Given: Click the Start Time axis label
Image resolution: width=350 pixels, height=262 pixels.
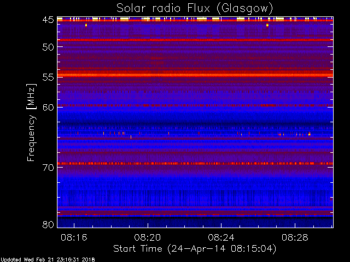Looking at the screenshot, I should pyautogui.click(x=195, y=249).
